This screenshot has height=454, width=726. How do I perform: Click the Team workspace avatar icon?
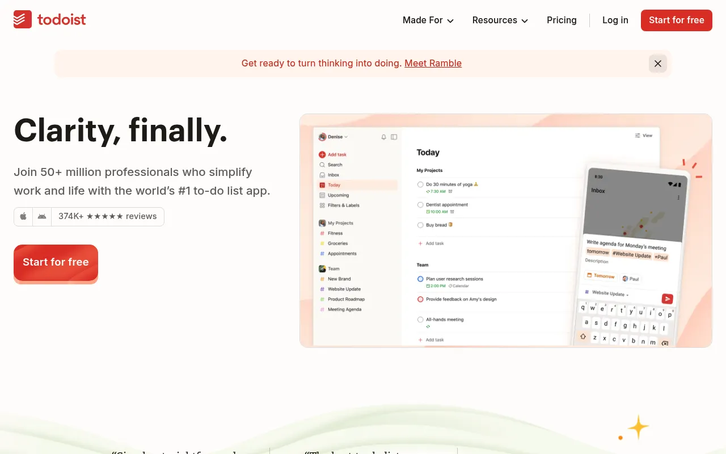[322, 268]
